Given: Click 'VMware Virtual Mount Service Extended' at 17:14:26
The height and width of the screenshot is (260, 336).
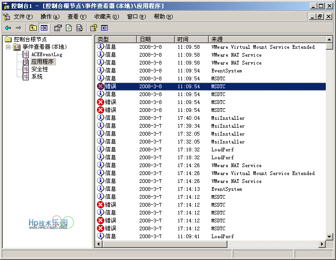Looking at the screenshot, I should pos(263,173).
